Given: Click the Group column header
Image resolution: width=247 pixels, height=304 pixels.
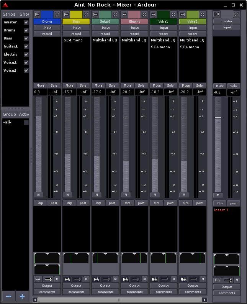Looking at the screenshot, I should click(x=10, y=114).
